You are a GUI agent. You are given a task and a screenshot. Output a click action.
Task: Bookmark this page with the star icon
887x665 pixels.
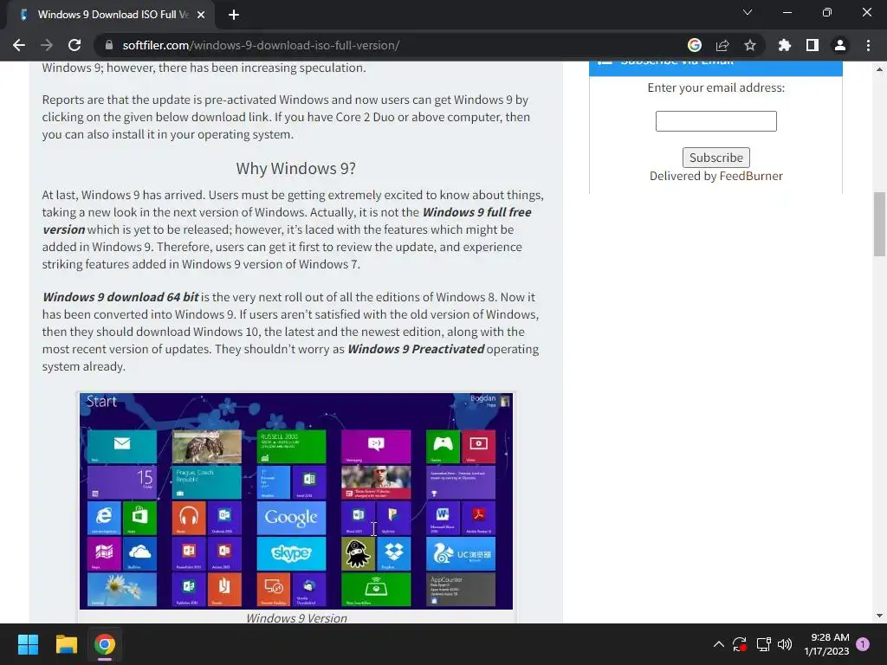[x=750, y=45]
